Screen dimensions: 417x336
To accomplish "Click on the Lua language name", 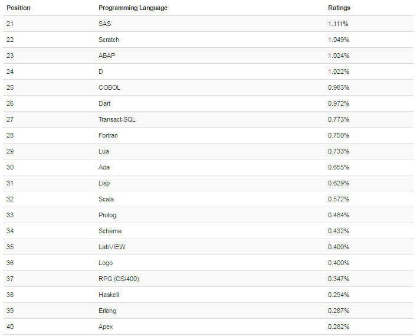I will click(x=104, y=151).
